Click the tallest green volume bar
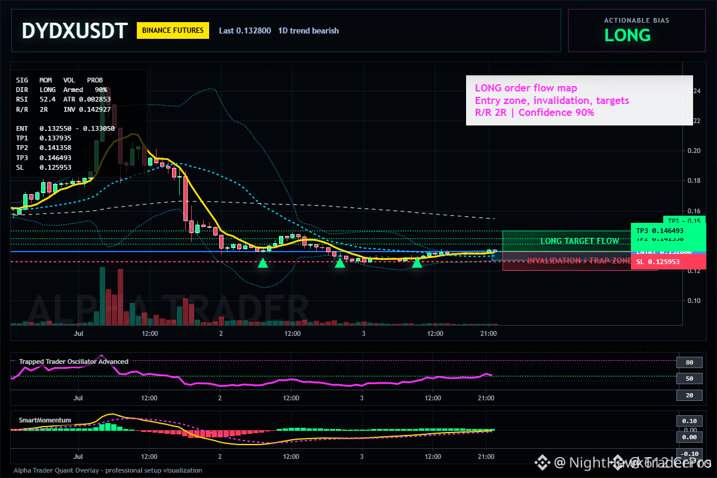717x478 pixels. pos(102,296)
